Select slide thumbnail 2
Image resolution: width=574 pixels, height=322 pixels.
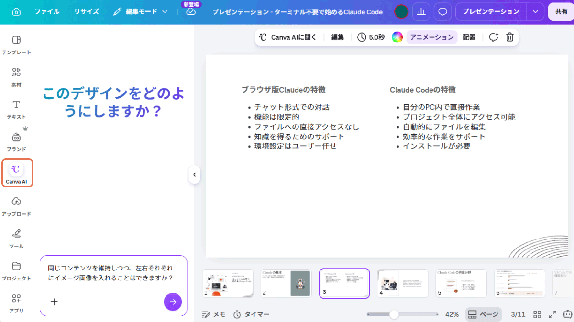coord(286,283)
